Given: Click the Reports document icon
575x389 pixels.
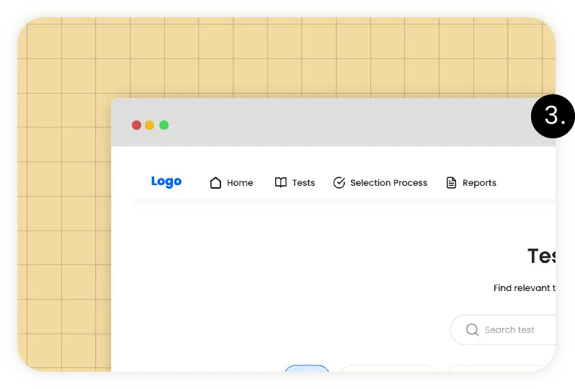Looking at the screenshot, I should (x=451, y=183).
